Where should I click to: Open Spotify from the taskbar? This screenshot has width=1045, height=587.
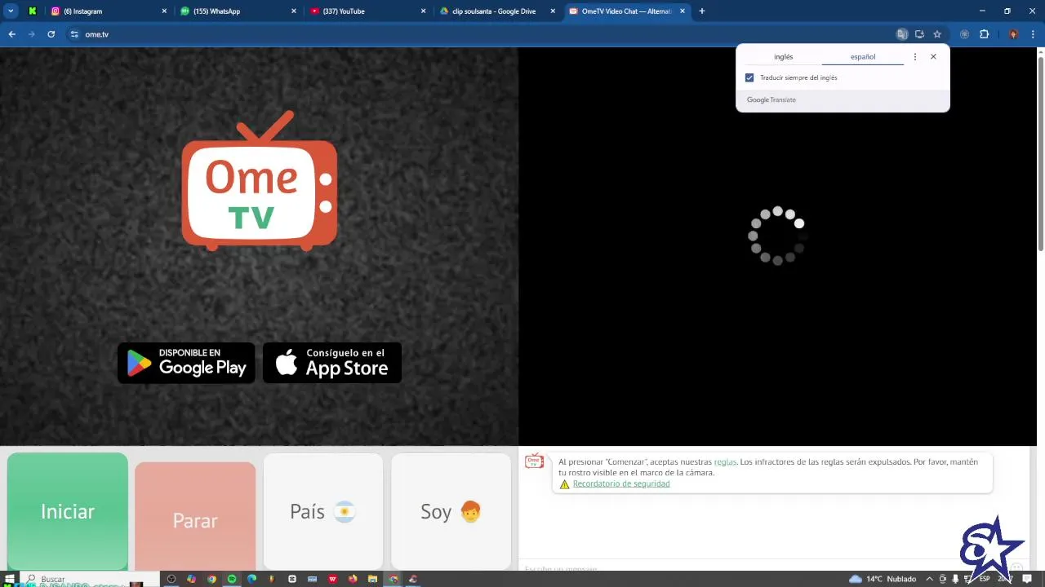point(232,579)
